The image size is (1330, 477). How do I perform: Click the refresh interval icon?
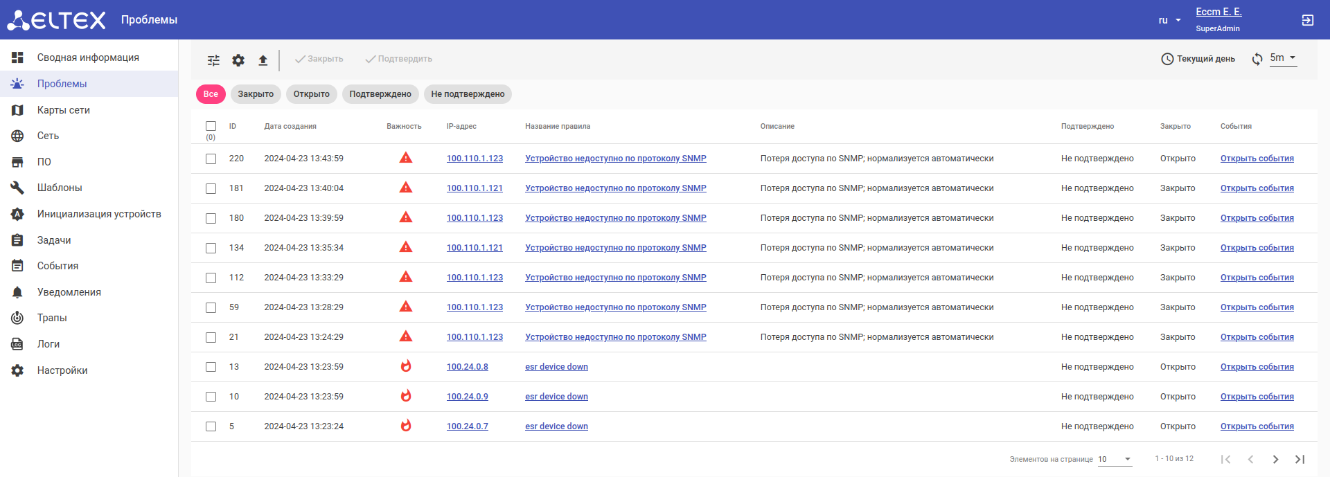[x=1257, y=59]
